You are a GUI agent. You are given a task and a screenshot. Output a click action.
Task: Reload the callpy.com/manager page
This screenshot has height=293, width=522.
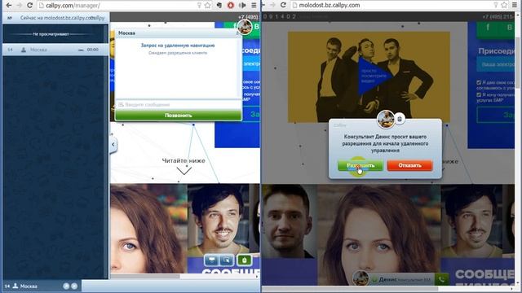coord(29,6)
